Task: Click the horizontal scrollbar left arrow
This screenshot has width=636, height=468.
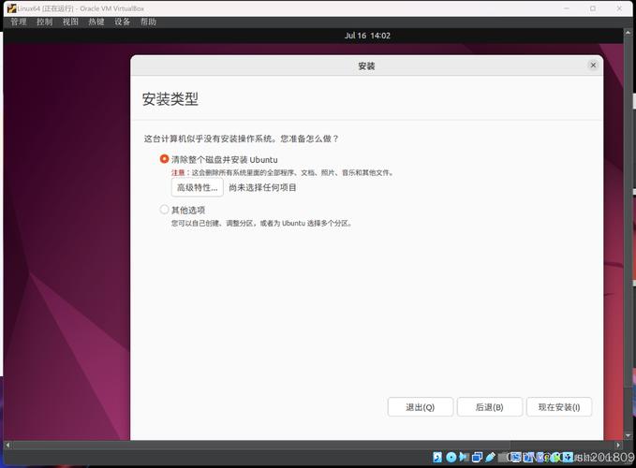Action: coord(7,445)
